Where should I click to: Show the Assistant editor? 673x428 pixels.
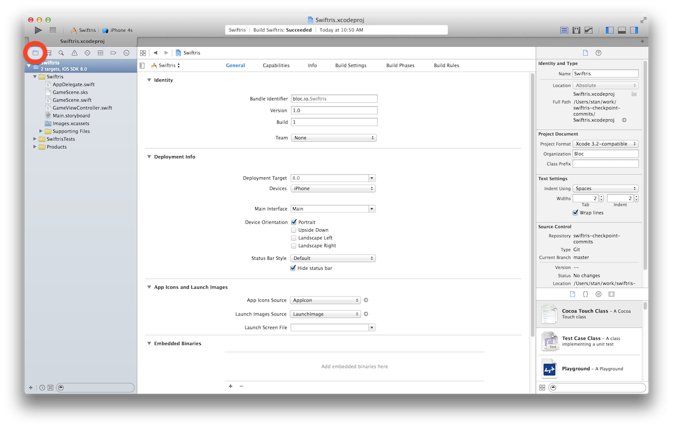[x=577, y=30]
